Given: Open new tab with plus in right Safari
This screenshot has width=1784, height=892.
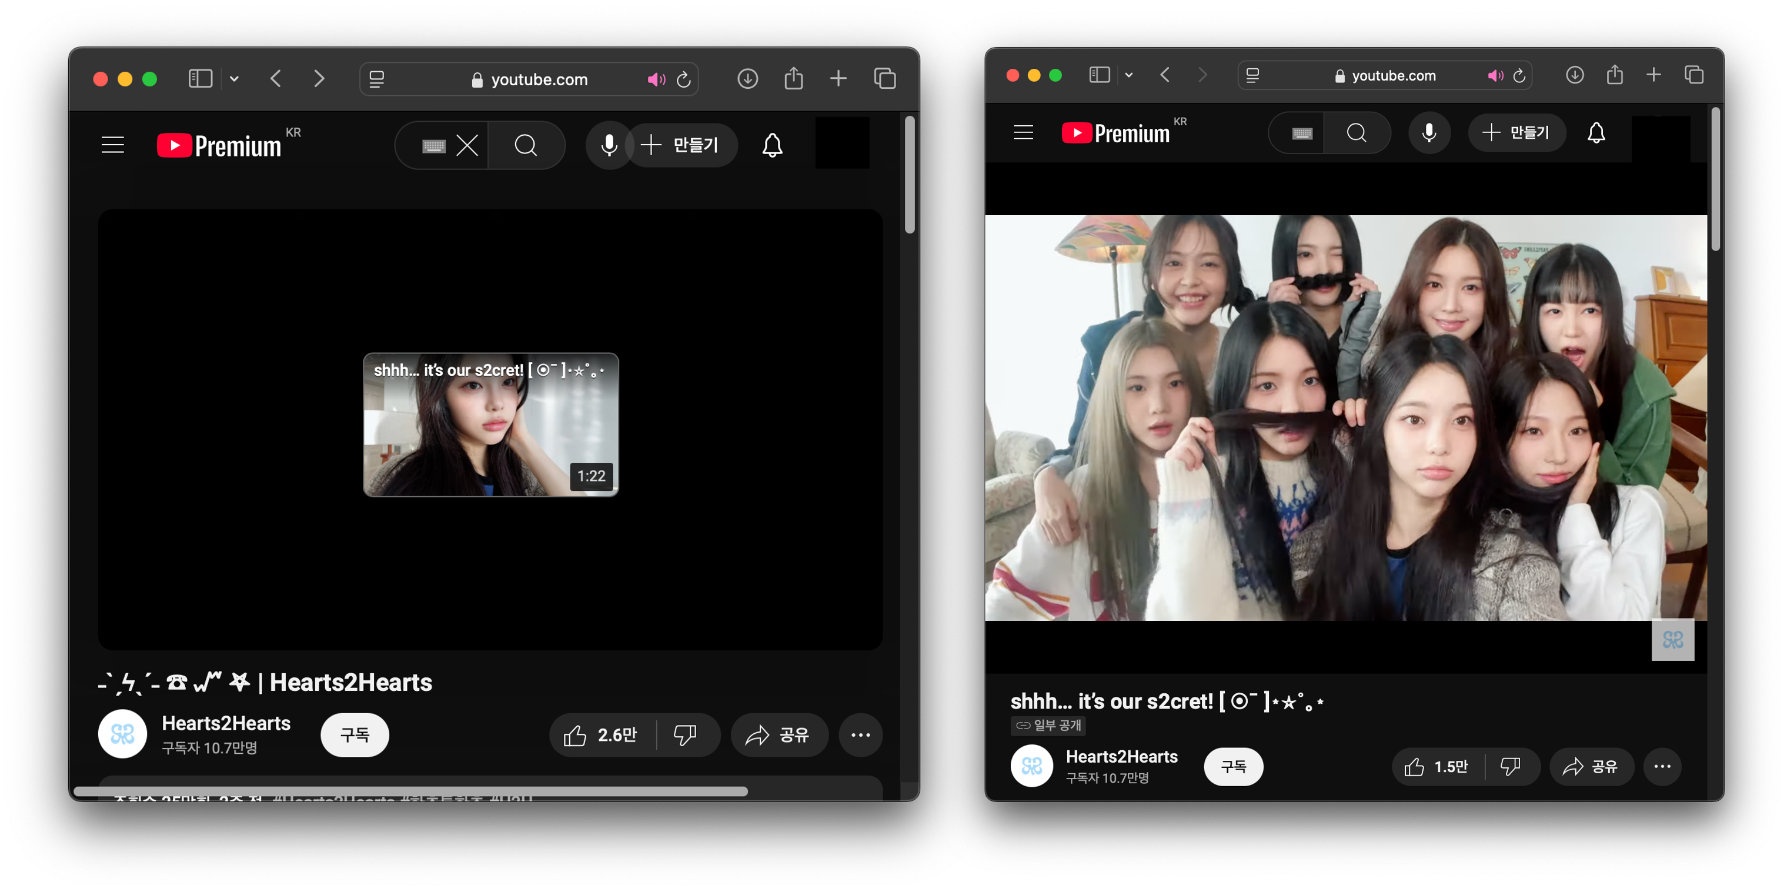Looking at the screenshot, I should point(1653,75).
